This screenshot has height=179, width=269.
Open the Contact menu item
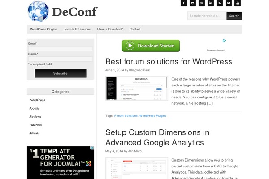point(135,29)
